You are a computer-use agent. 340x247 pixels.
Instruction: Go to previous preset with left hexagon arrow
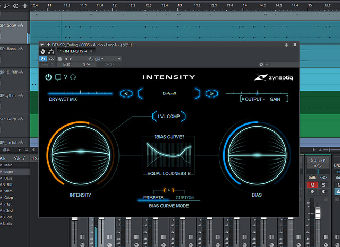coord(126,94)
